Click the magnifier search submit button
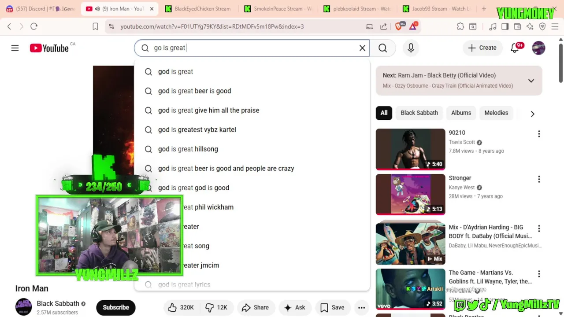 tap(382, 48)
